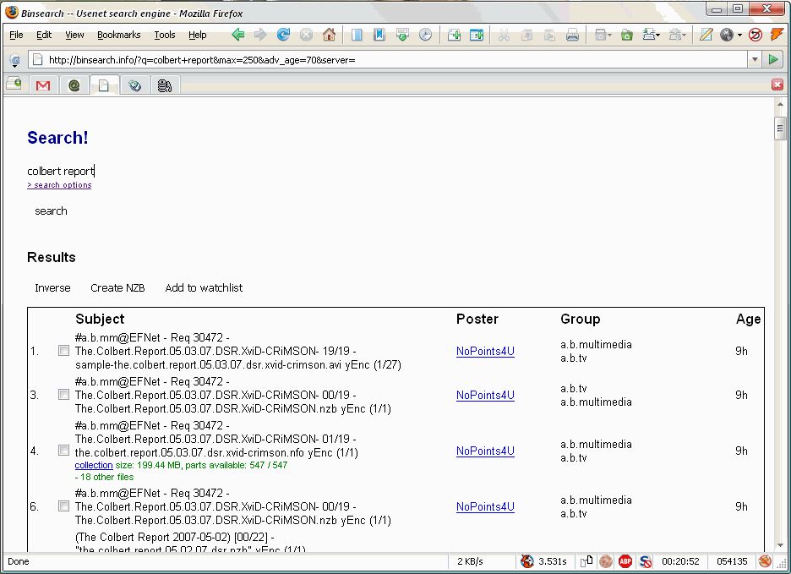This screenshot has height=574, width=791.
Task: Open the collection link under result 4
Action: pyautogui.click(x=94, y=465)
